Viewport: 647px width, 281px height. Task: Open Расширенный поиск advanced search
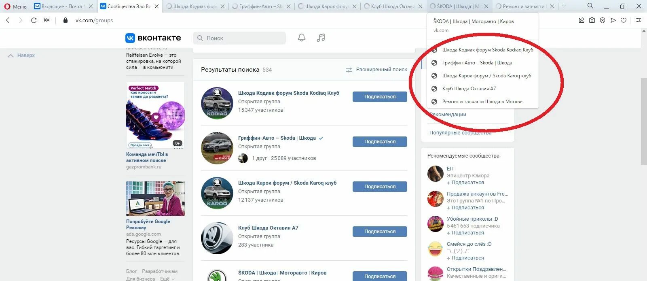click(376, 70)
